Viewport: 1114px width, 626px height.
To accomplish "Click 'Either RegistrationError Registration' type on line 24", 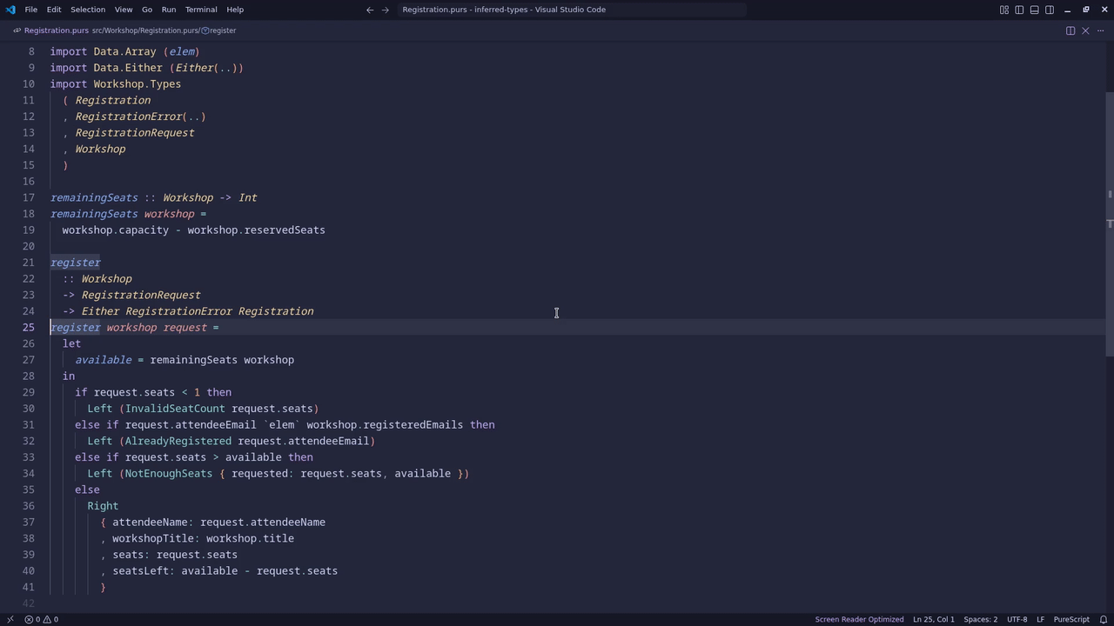I will click(198, 311).
